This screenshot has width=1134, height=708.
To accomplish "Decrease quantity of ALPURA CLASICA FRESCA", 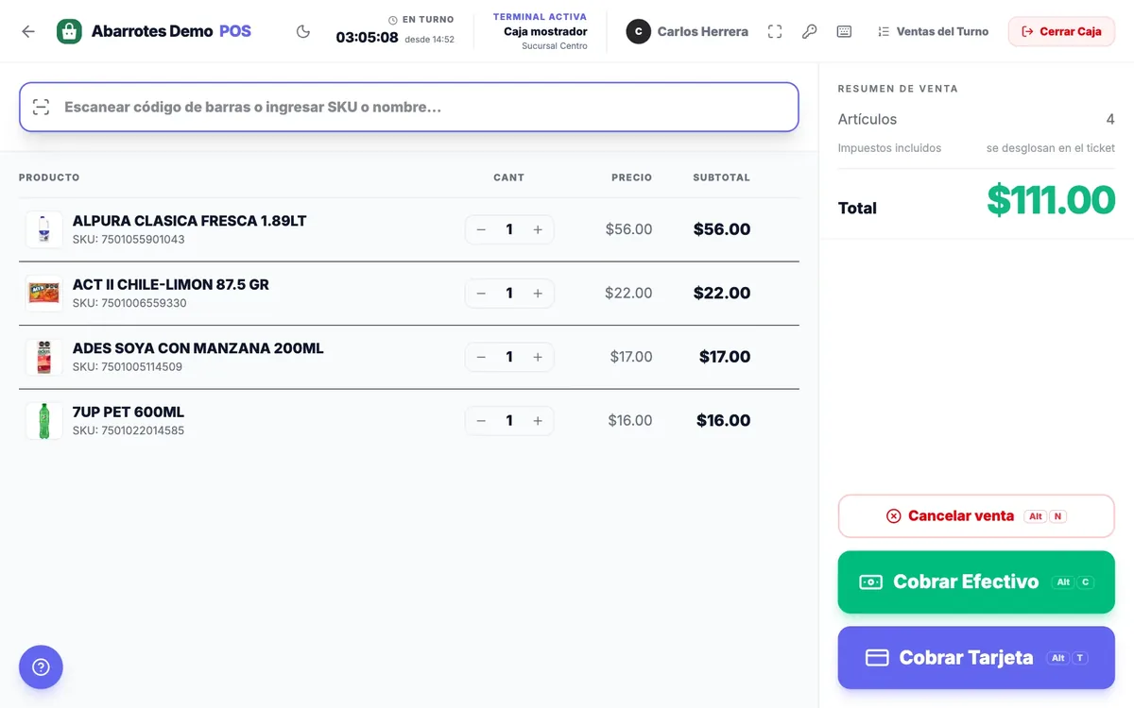I will (481, 229).
